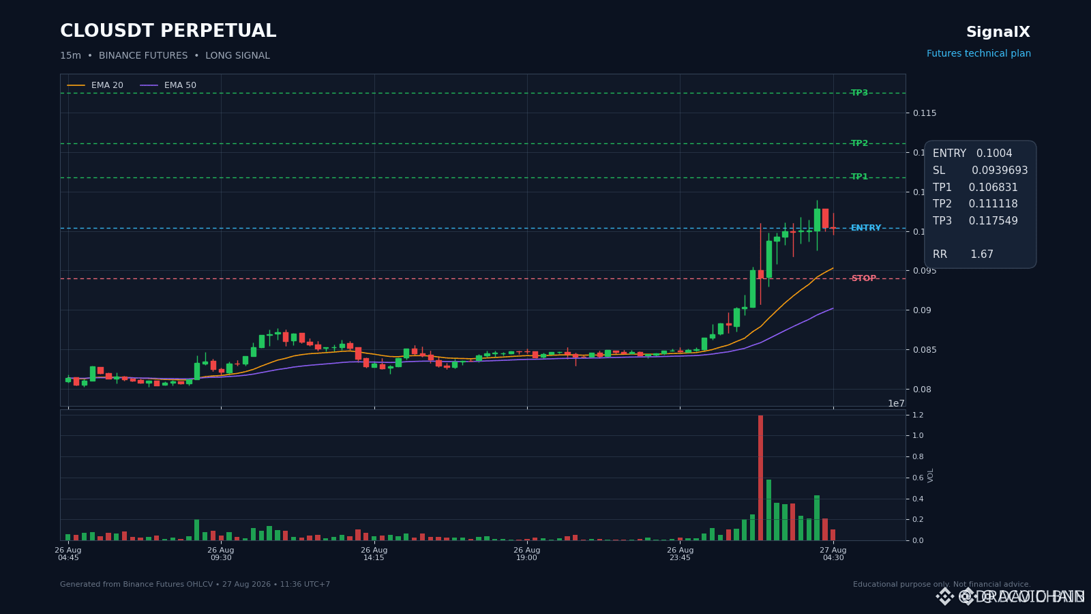This screenshot has height=614, width=1091.
Task: Click the 0.085 price axis label
Action: click(x=925, y=350)
